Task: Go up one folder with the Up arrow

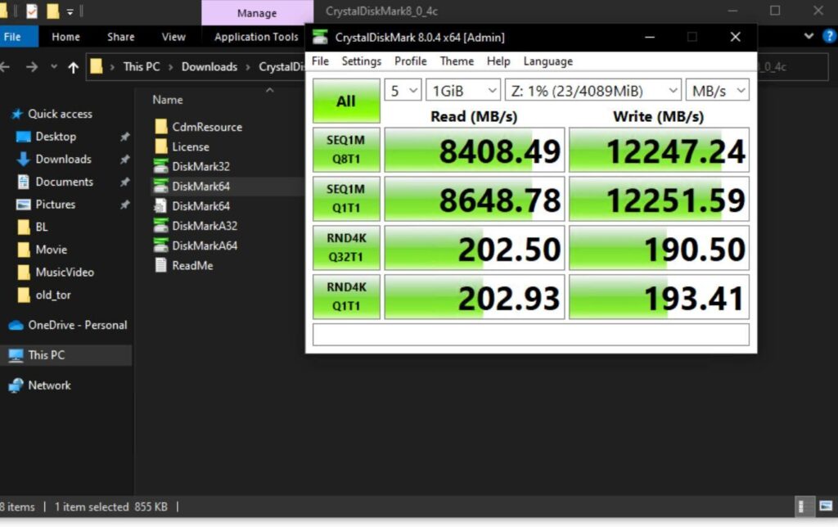Action: [73, 67]
